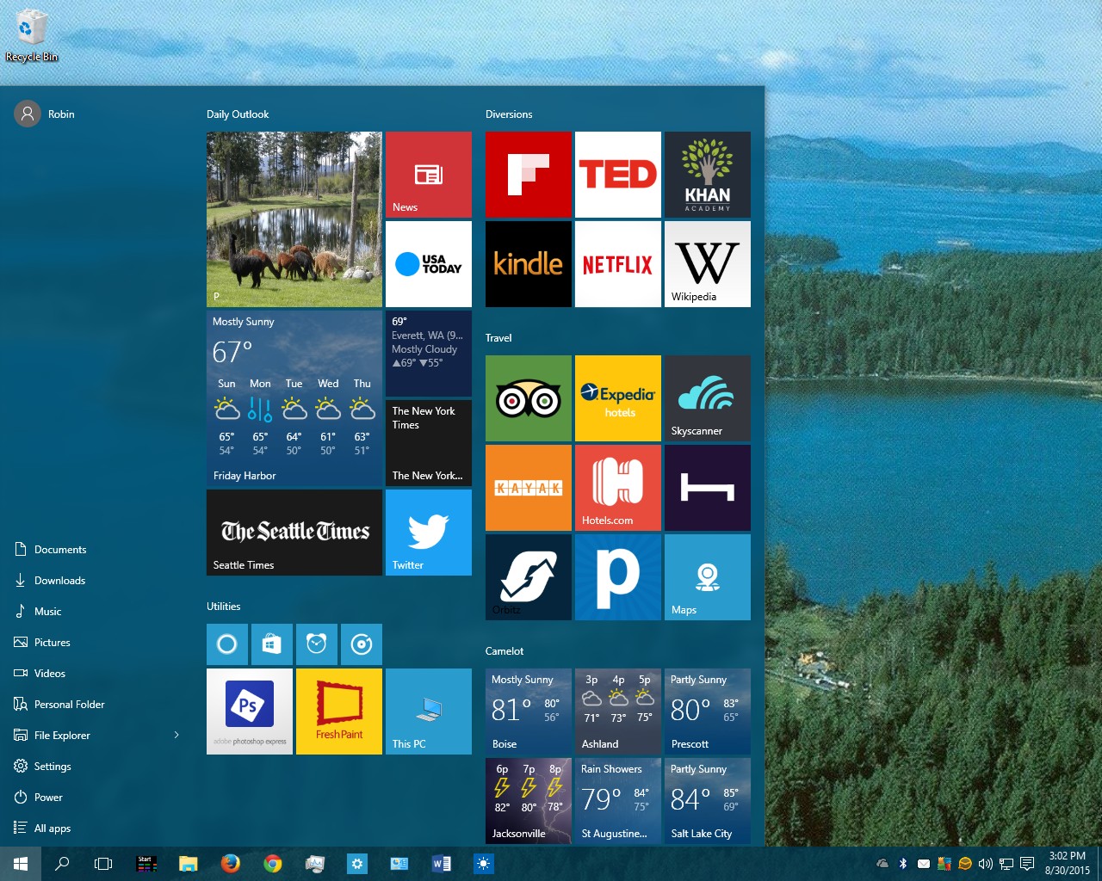Expand the File Explorer jump list arrow
The image size is (1102, 881).
pos(176,736)
